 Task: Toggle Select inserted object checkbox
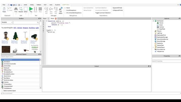click(x=2, y=91)
